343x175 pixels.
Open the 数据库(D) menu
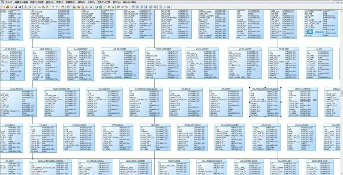click(x=69, y=2)
